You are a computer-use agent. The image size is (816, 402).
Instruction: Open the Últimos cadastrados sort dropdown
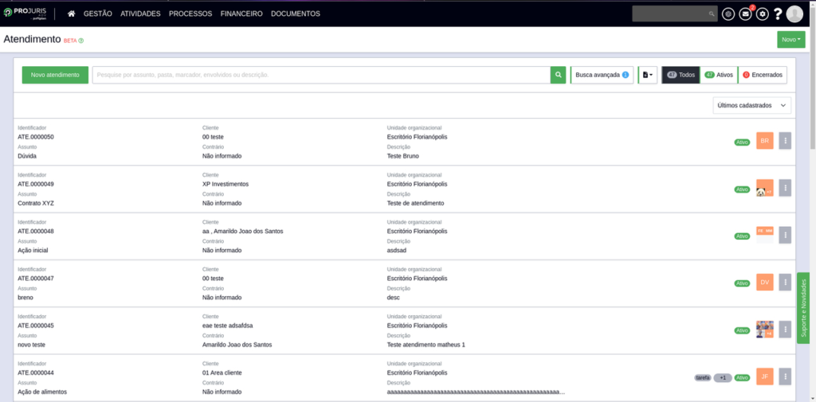coord(752,105)
